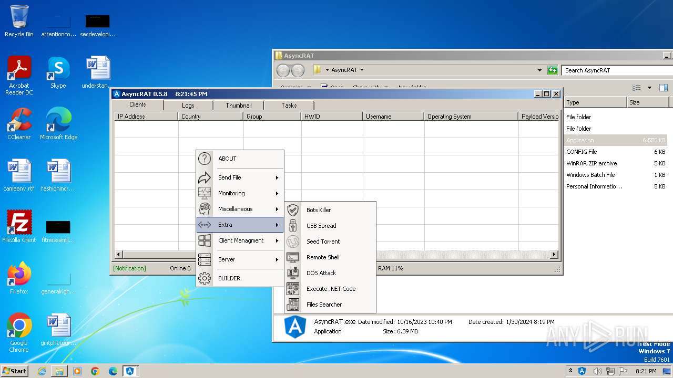Open the Client Managment submenu
Image resolution: width=673 pixels, height=378 pixels.
click(240, 240)
